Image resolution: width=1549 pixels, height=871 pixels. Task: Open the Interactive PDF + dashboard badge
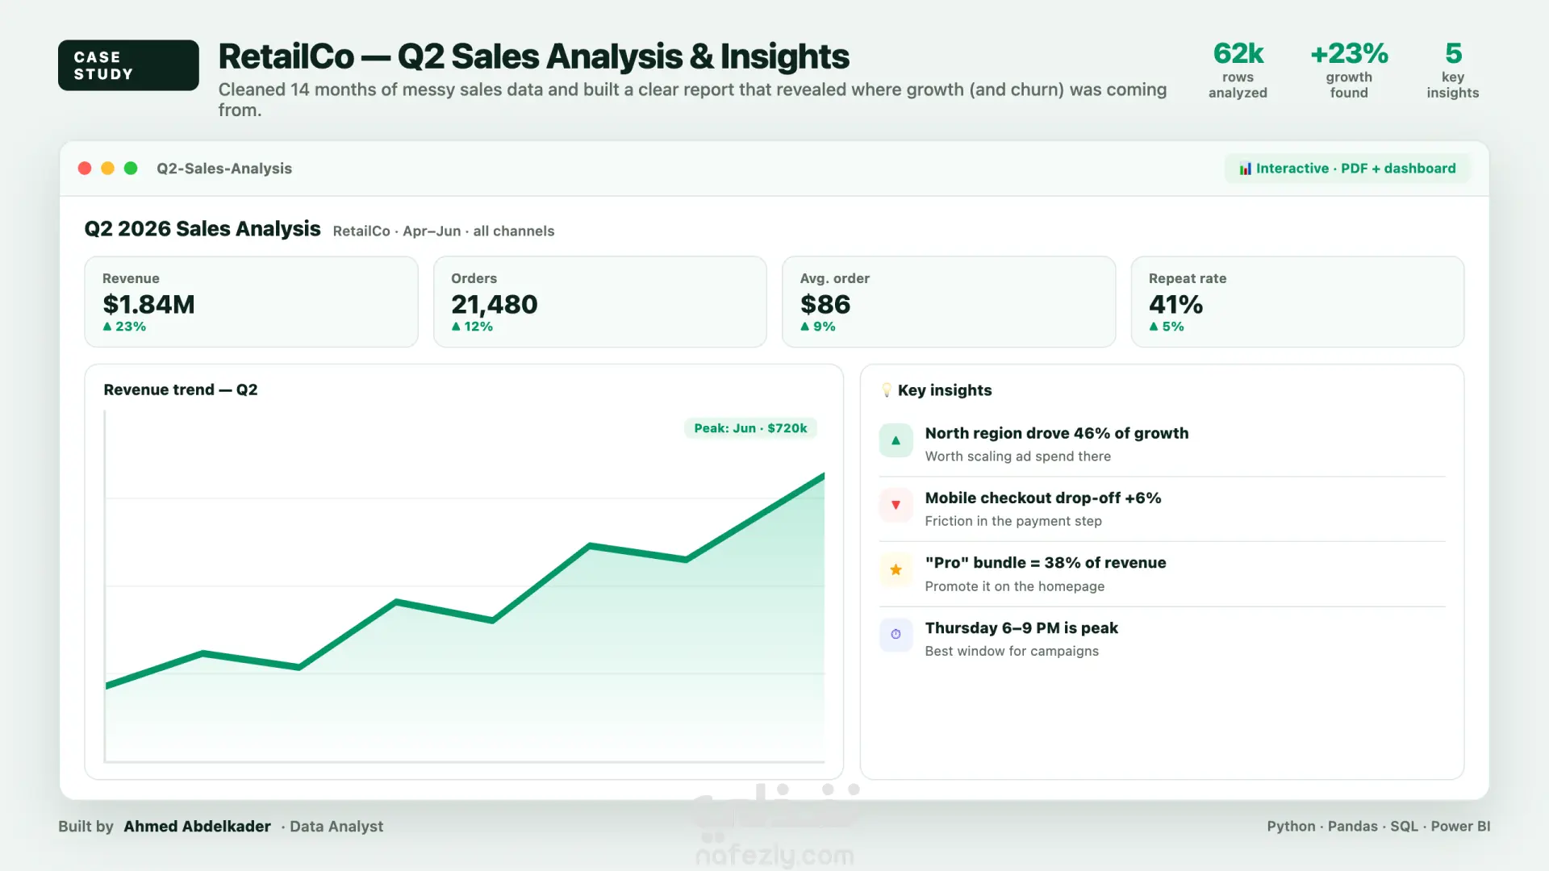coord(1347,169)
